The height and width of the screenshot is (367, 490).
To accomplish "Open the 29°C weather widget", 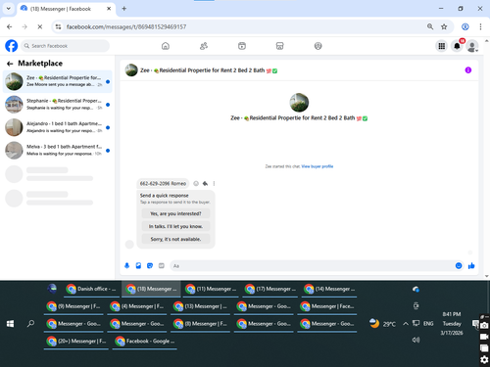I will pos(382,324).
